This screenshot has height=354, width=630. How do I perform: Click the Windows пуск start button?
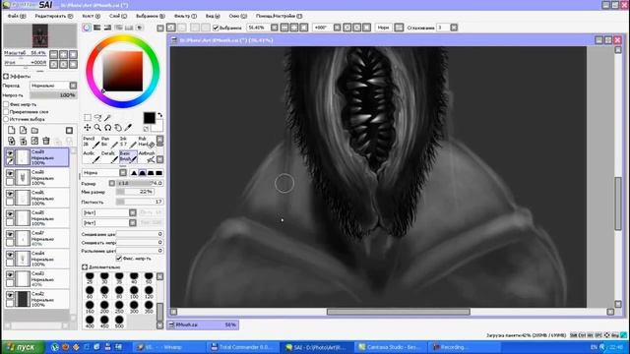pyautogui.click(x=22, y=347)
